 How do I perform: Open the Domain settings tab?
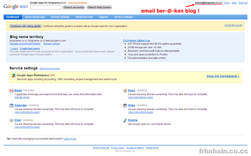coord(60,17)
